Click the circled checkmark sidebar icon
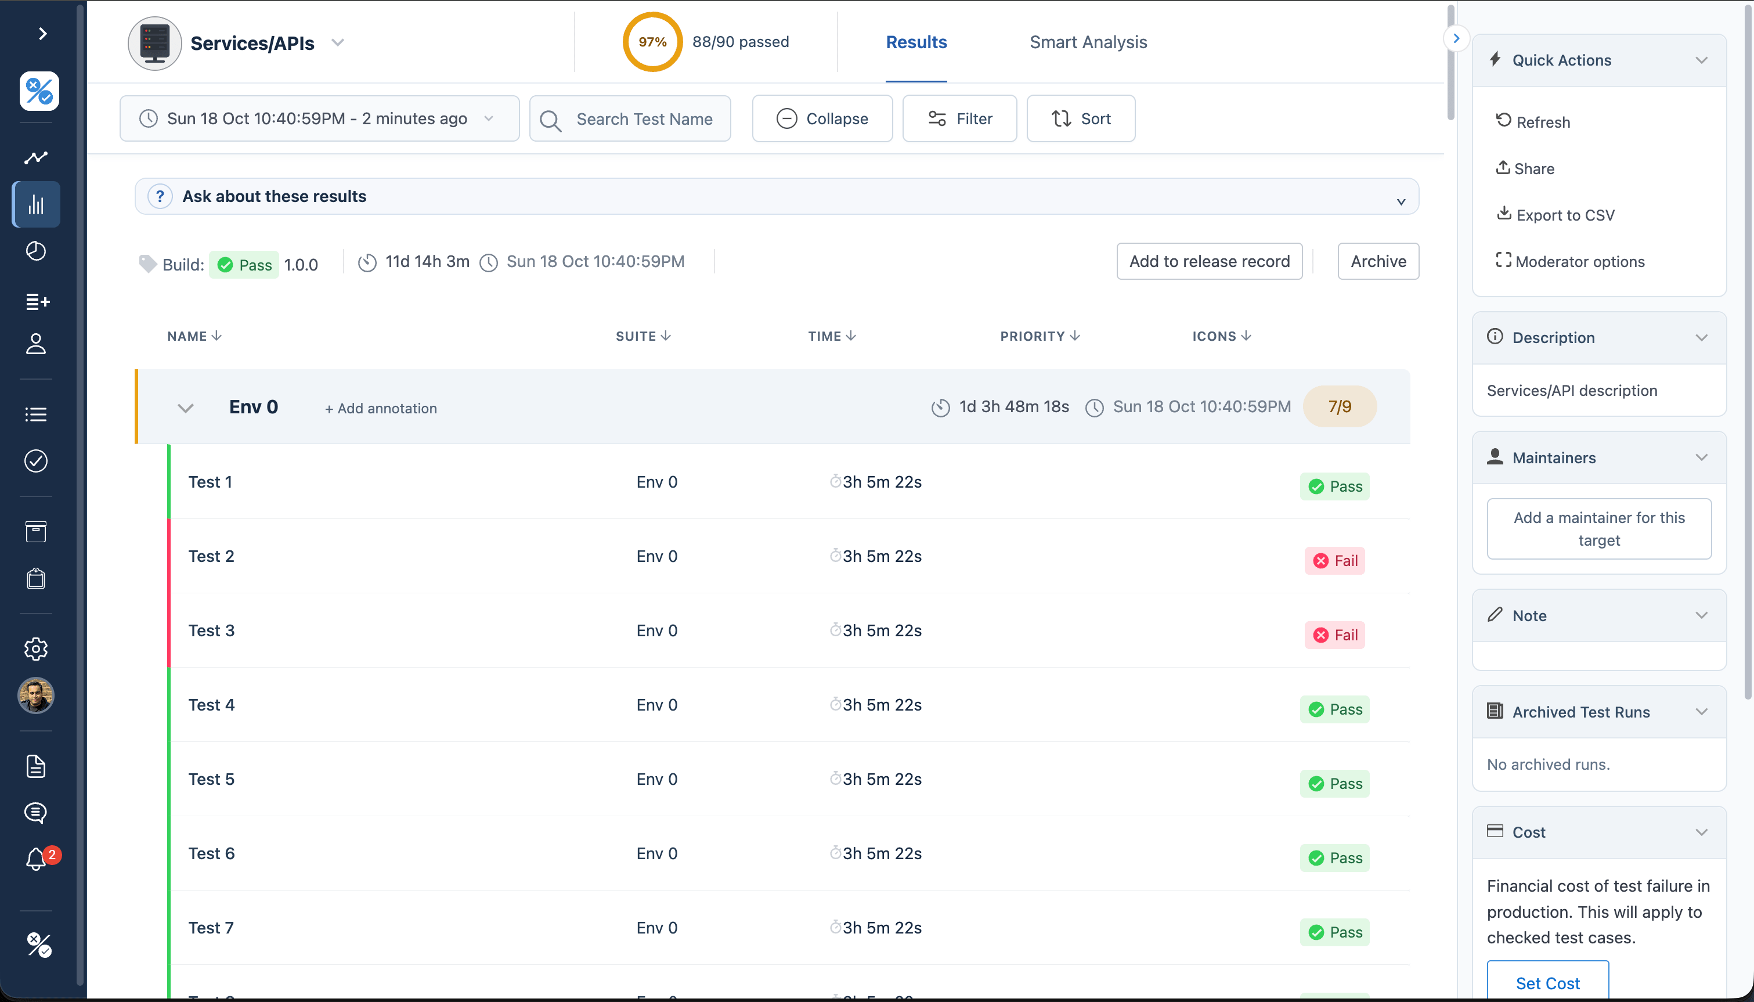This screenshot has width=1754, height=1002. [36, 461]
